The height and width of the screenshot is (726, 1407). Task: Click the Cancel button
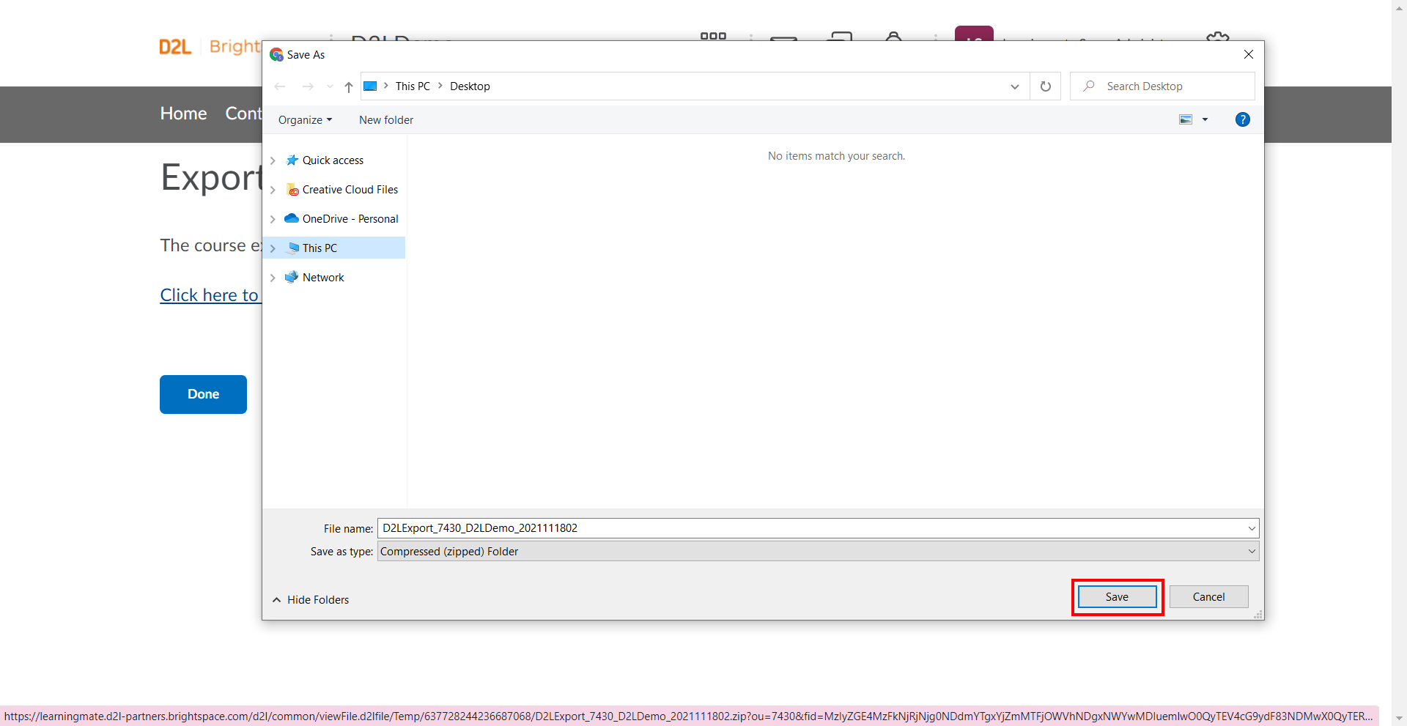coord(1208,597)
